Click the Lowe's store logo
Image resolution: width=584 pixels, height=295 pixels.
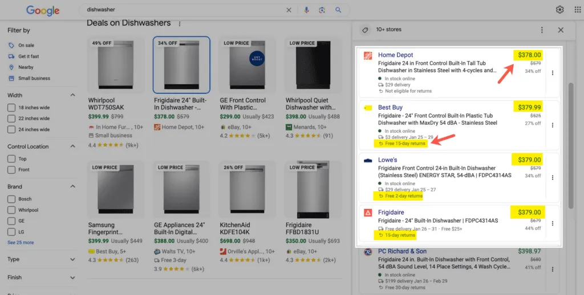[368, 161]
